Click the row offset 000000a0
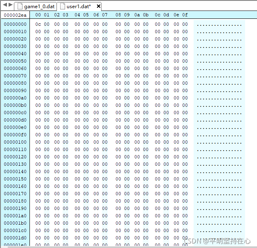This screenshot has width=257, height=248. (x=15, y=98)
